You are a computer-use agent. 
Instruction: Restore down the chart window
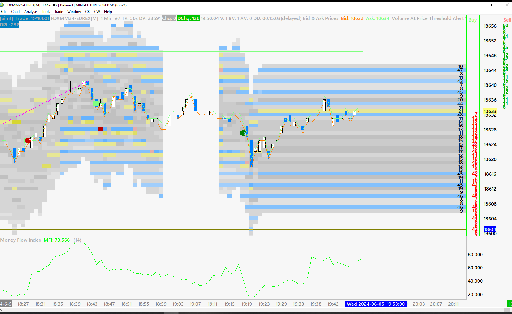[x=493, y=5]
